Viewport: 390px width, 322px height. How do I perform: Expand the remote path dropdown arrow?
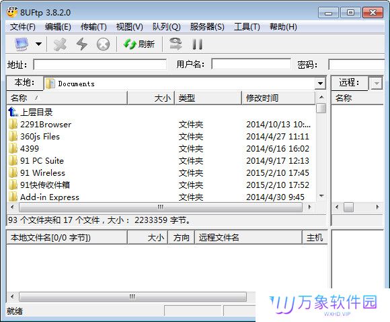[377, 84]
